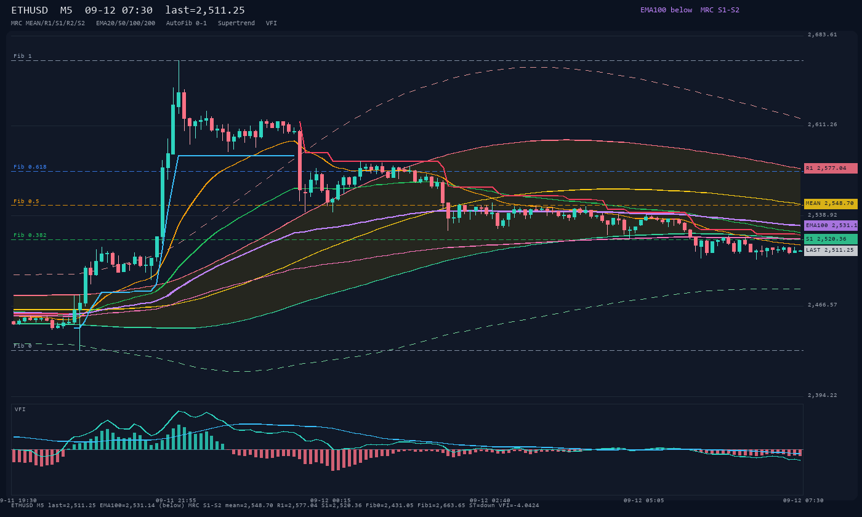The width and height of the screenshot is (862, 517).
Task: Click the "Fib 1" level label
Action: tap(23, 56)
